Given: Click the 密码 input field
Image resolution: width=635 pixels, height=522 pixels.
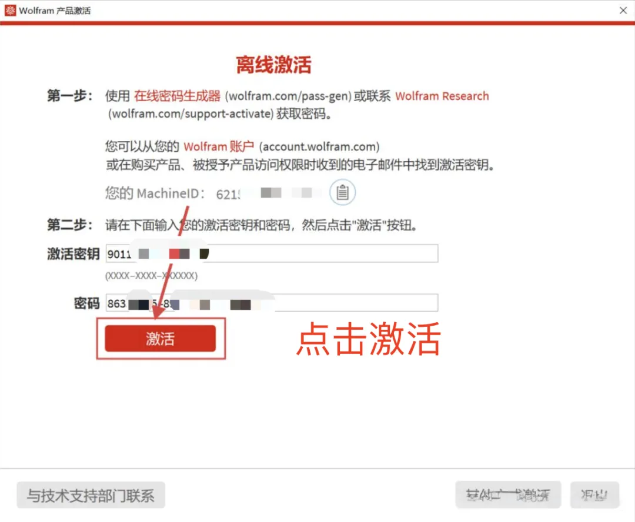Looking at the screenshot, I should click(x=272, y=303).
